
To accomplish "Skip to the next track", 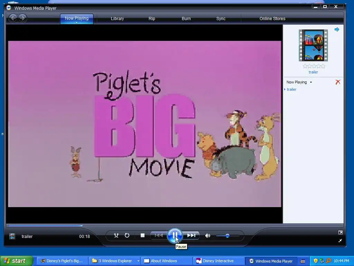I will [191, 236].
